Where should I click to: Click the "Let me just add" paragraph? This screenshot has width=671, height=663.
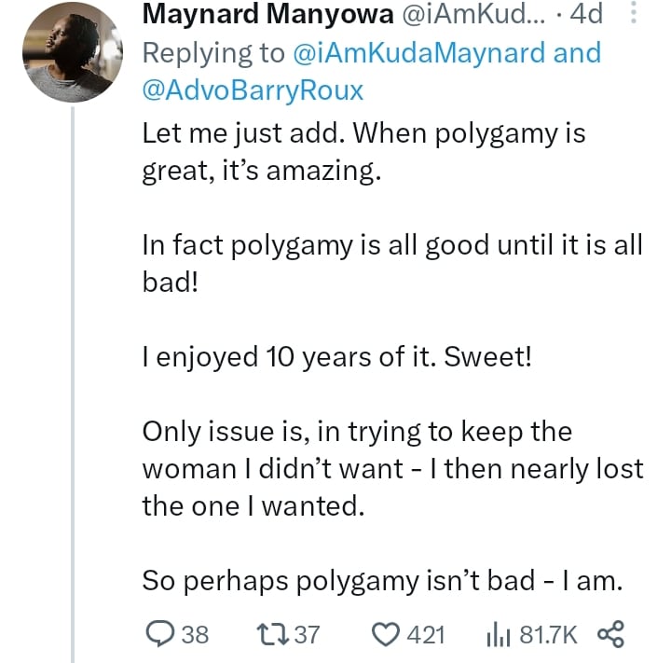[x=363, y=152]
